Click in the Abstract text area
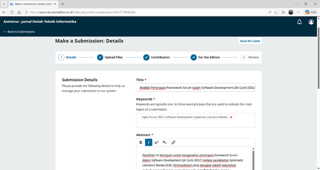 [194, 159]
